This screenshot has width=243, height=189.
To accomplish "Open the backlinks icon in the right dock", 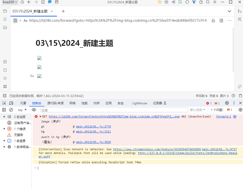I will coord(239,86).
